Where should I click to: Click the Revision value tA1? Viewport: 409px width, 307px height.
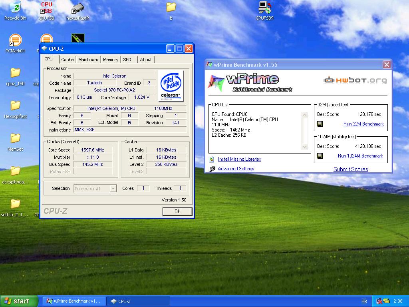pos(176,122)
